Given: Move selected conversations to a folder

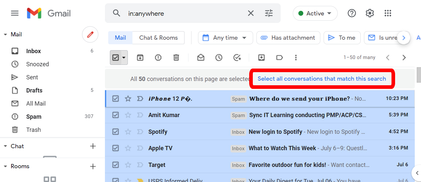Looking at the screenshot, I should (x=261, y=57).
